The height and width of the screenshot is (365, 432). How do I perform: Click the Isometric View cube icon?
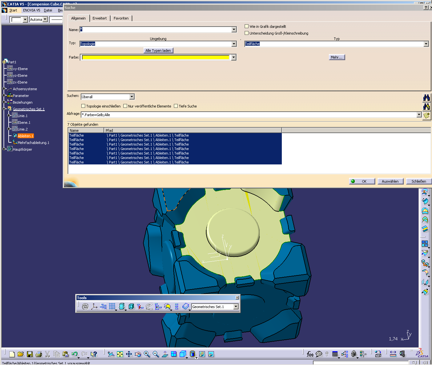pyautogui.click(x=183, y=354)
